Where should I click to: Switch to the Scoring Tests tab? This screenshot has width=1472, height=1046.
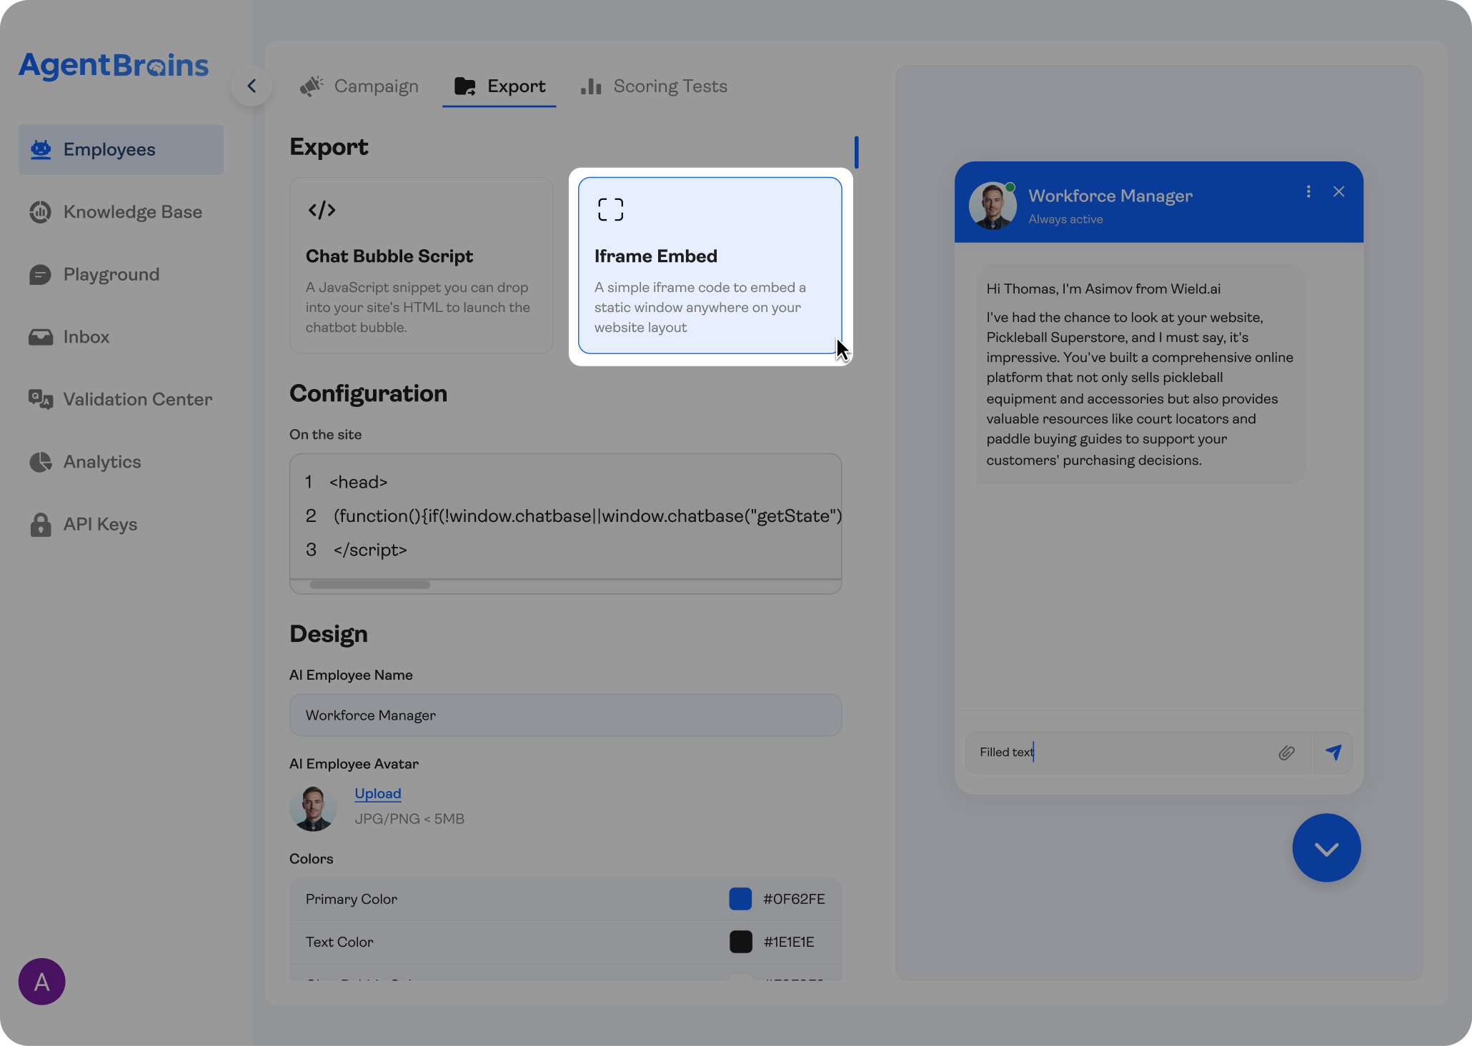tap(654, 86)
